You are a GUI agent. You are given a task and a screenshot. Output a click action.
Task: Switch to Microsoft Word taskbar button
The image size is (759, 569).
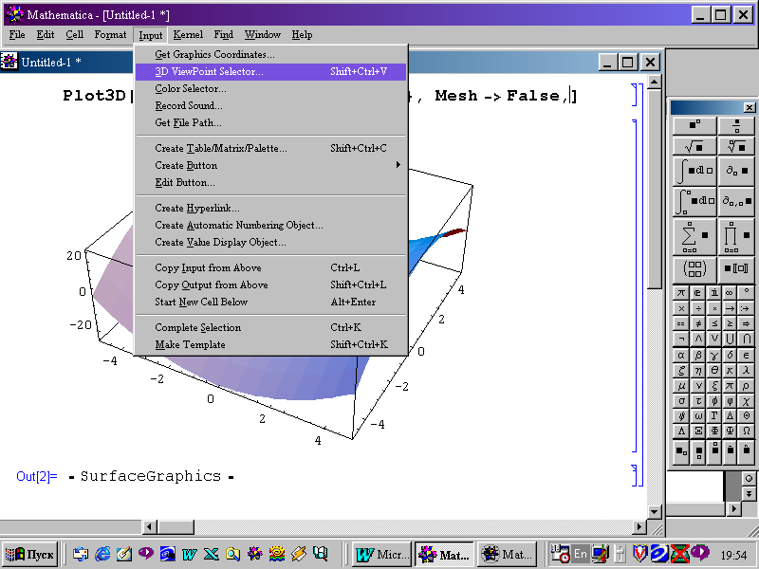pos(382,554)
